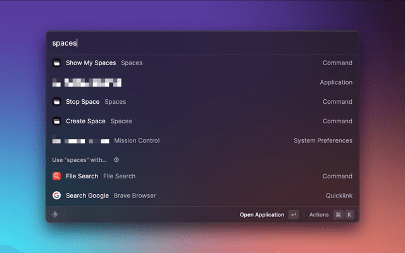This screenshot has width=405, height=253.
Task: Click the Stop Space command icon
Action: click(x=56, y=102)
